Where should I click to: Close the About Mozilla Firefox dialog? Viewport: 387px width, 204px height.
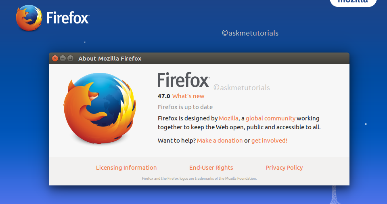(x=55, y=58)
